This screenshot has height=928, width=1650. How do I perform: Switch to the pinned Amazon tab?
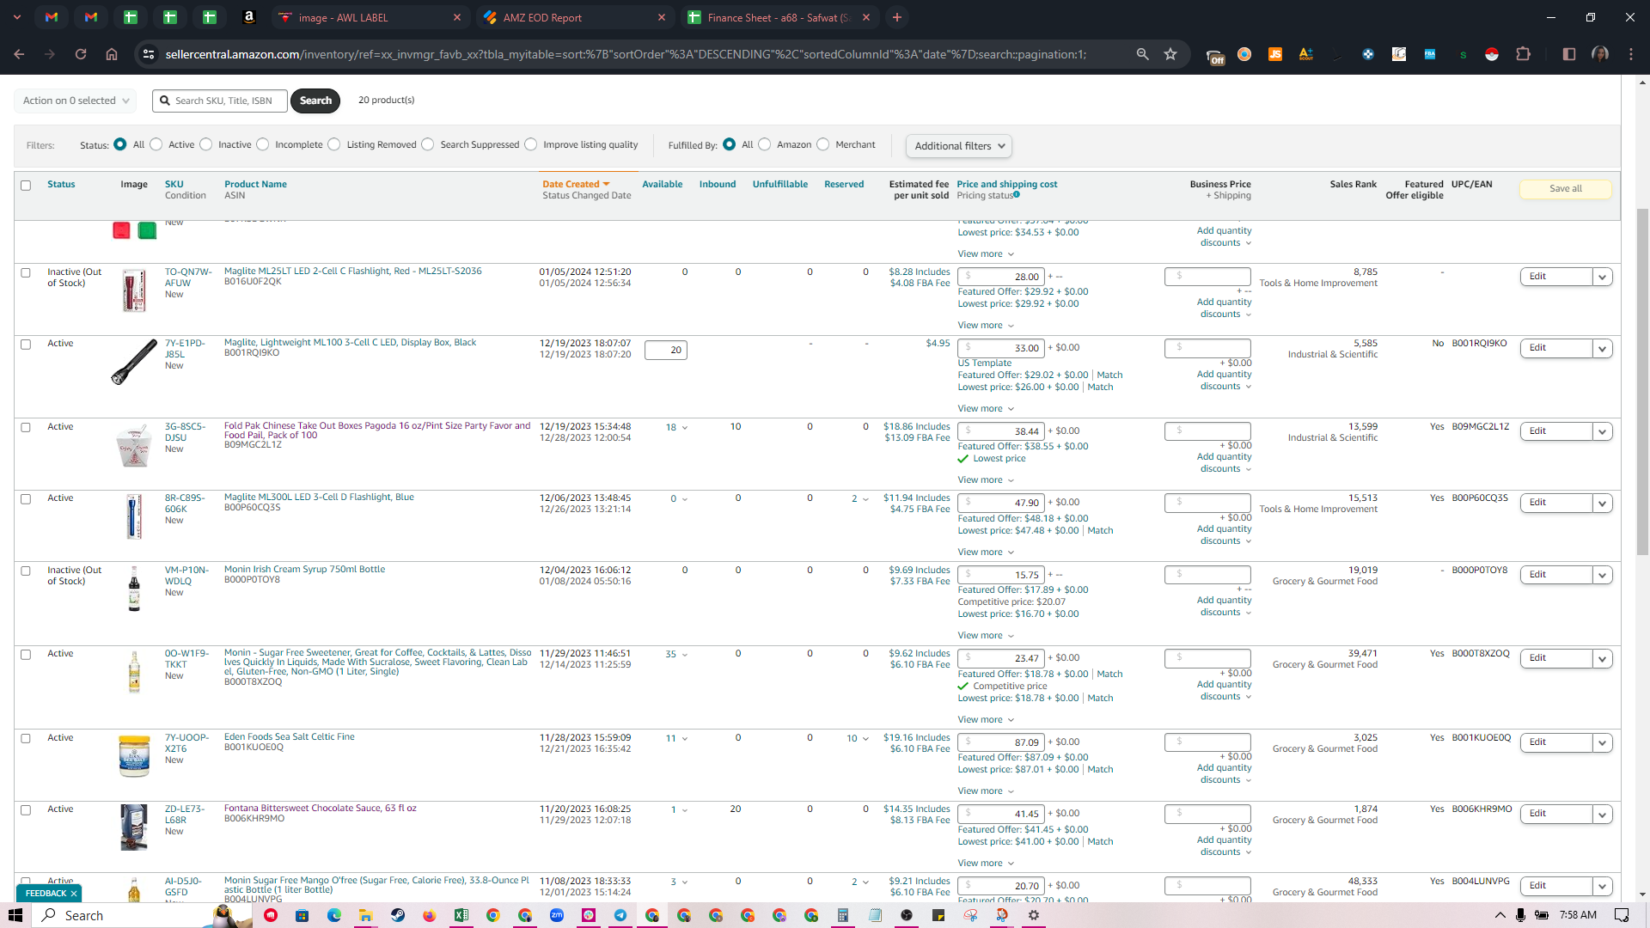249,17
